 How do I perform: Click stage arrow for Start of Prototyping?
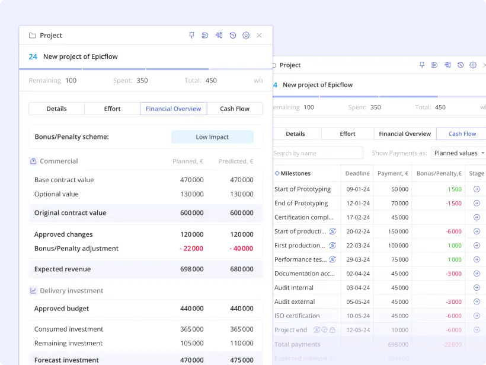(x=477, y=189)
